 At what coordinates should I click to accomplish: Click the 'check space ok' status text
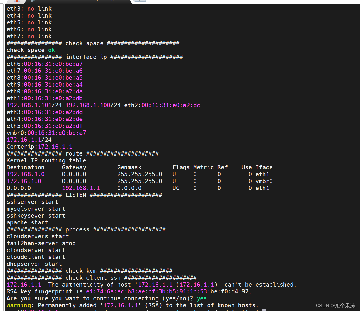pos(30,50)
